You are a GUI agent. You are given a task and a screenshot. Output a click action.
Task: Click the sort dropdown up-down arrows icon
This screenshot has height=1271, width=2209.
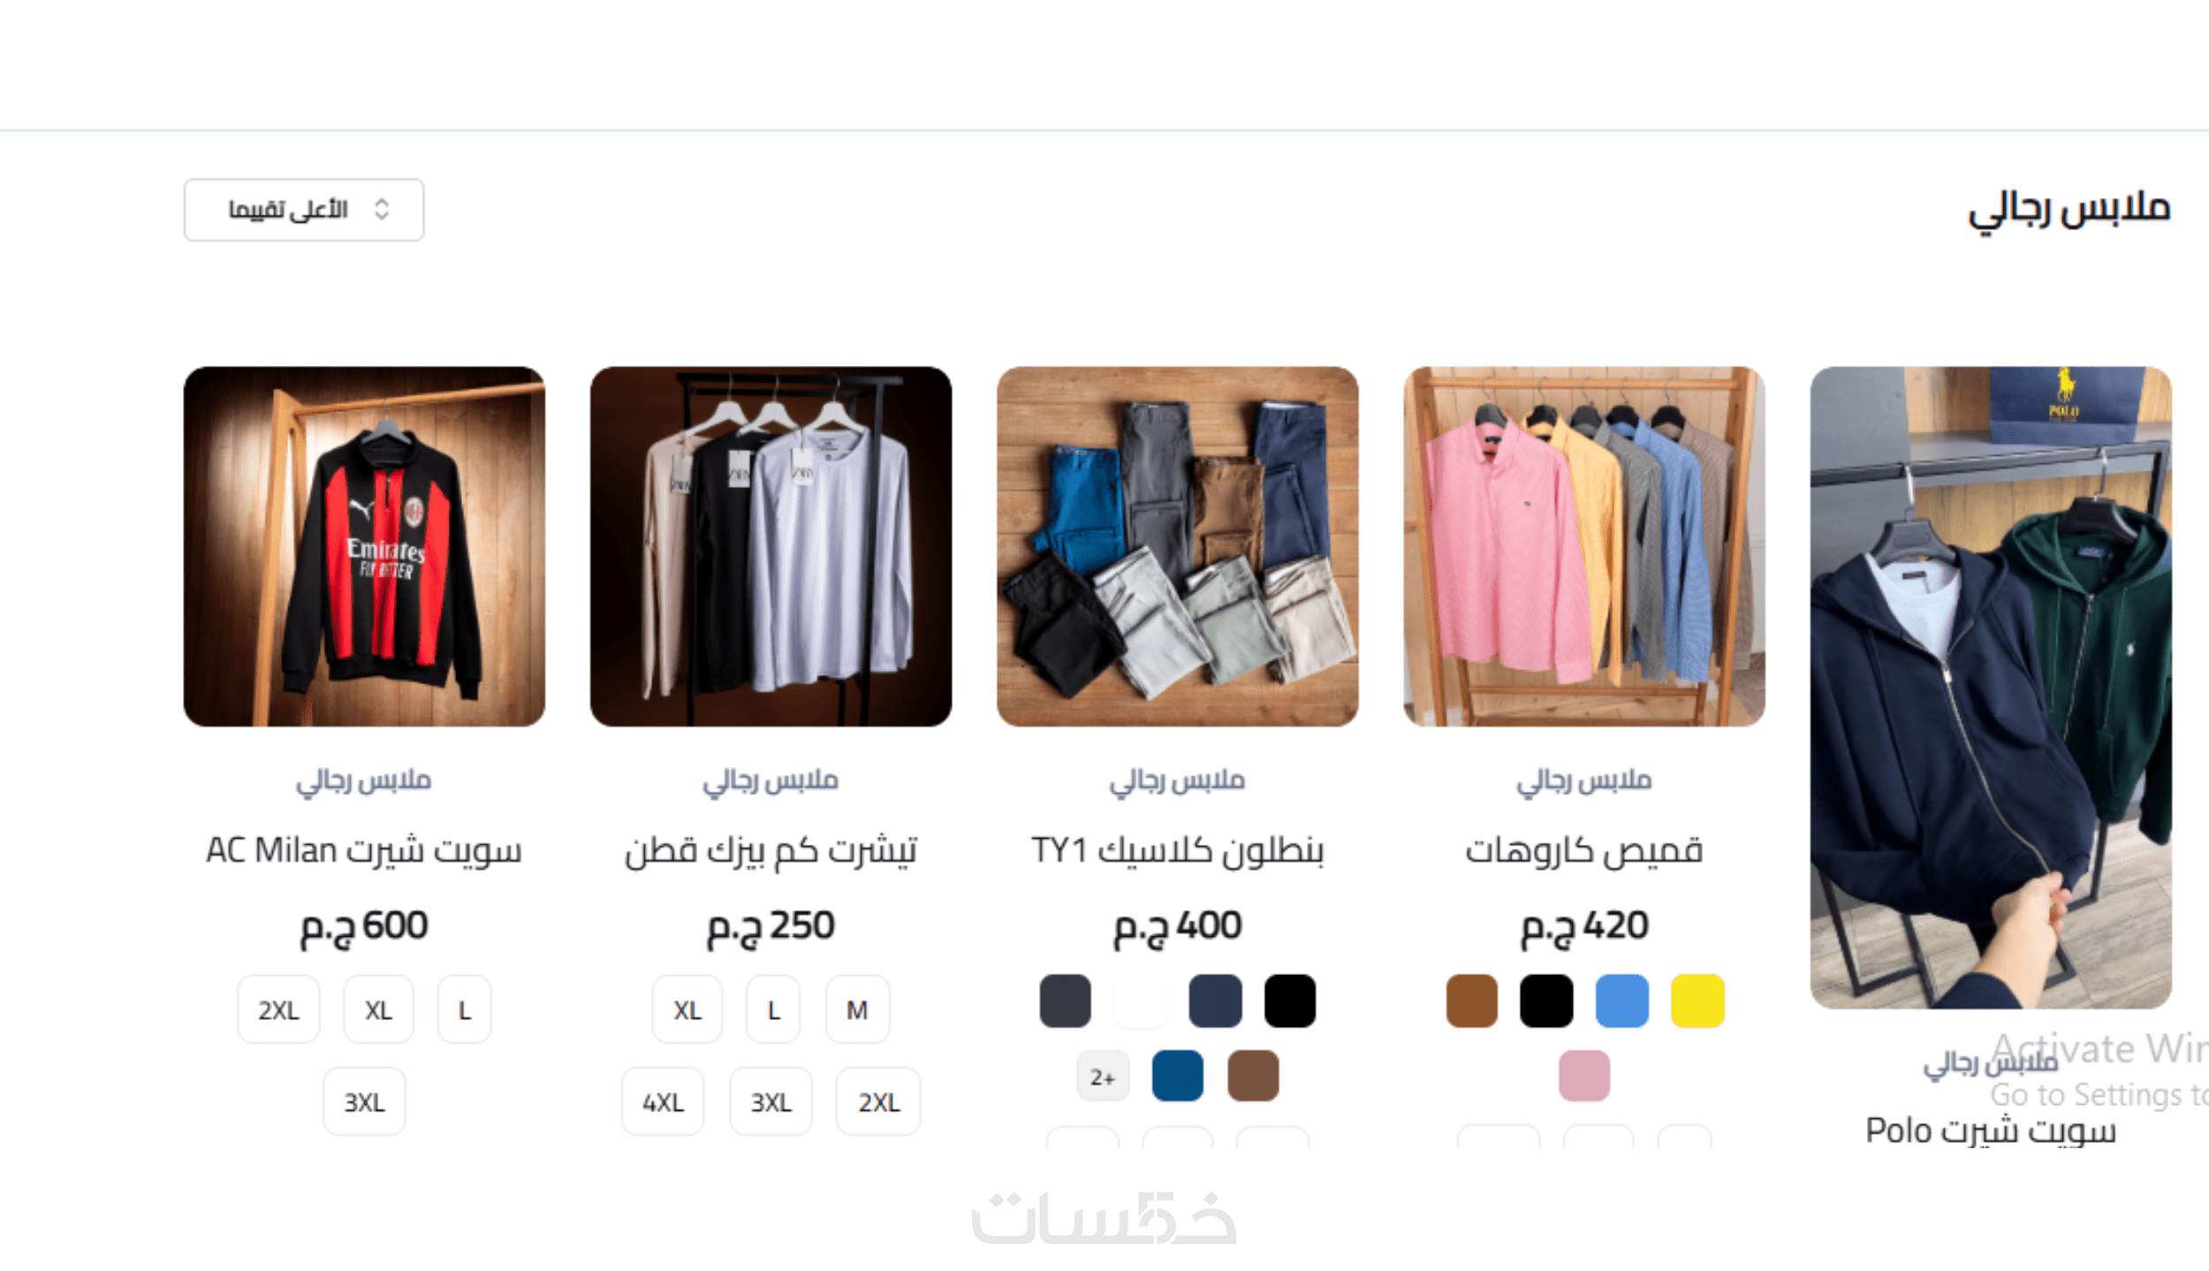point(382,209)
